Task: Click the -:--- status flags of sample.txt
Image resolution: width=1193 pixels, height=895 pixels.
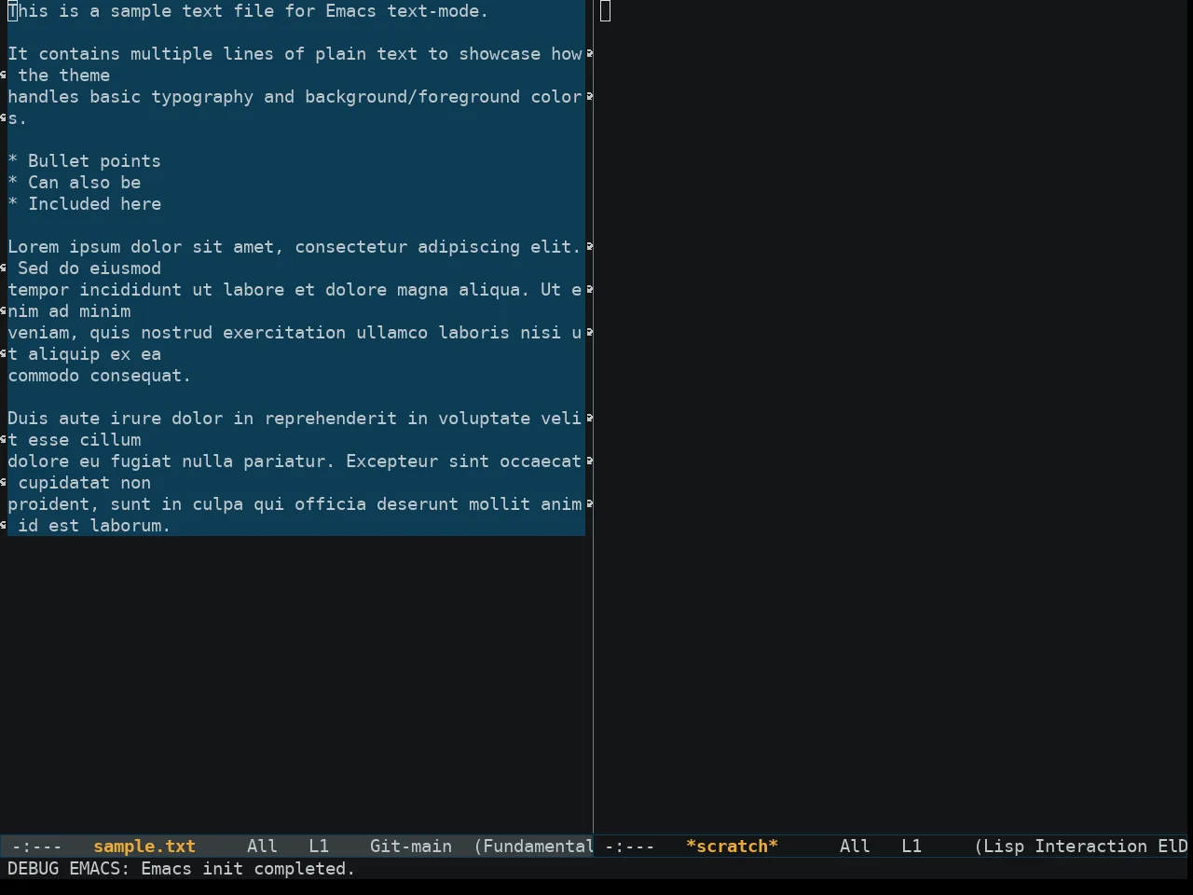Action: click(x=35, y=847)
